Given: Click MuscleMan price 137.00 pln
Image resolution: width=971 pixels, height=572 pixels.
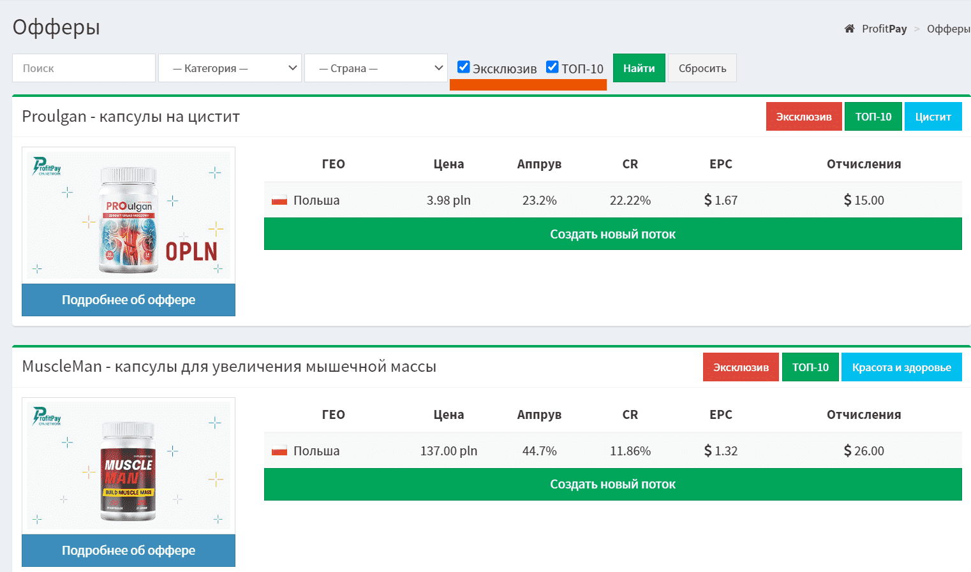Looking at the screenshot, I should 448,451.
